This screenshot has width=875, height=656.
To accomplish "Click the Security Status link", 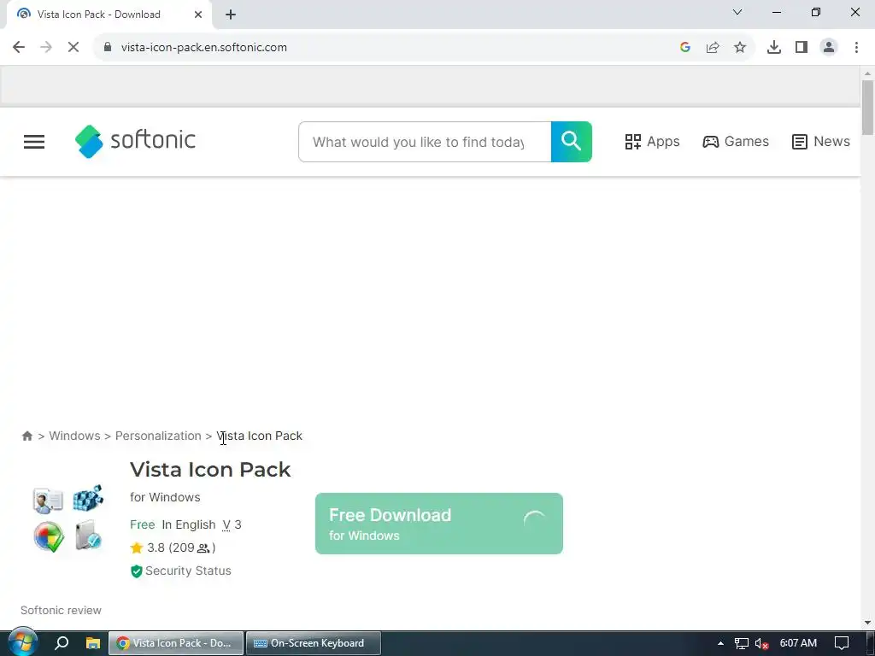I will pyautogui.click(x=188, y=571).
